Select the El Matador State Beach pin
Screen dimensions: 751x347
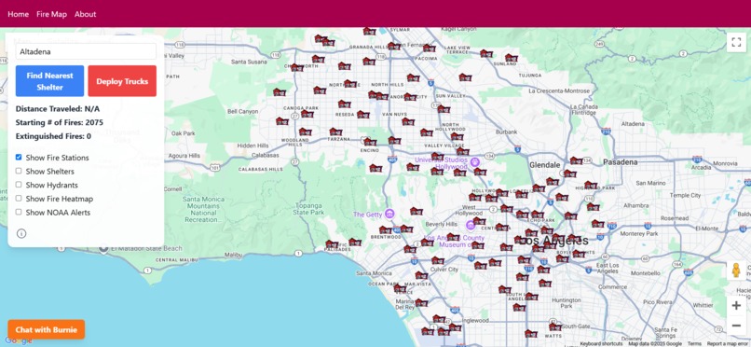point(103,248)
